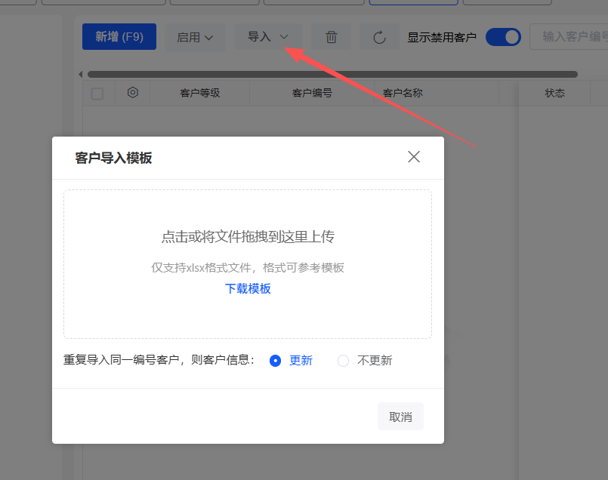Toggle 显示禁用客户 switch off
Image resolution: width=608 pixels, height=480 pixels.
(x=503, y=36)
